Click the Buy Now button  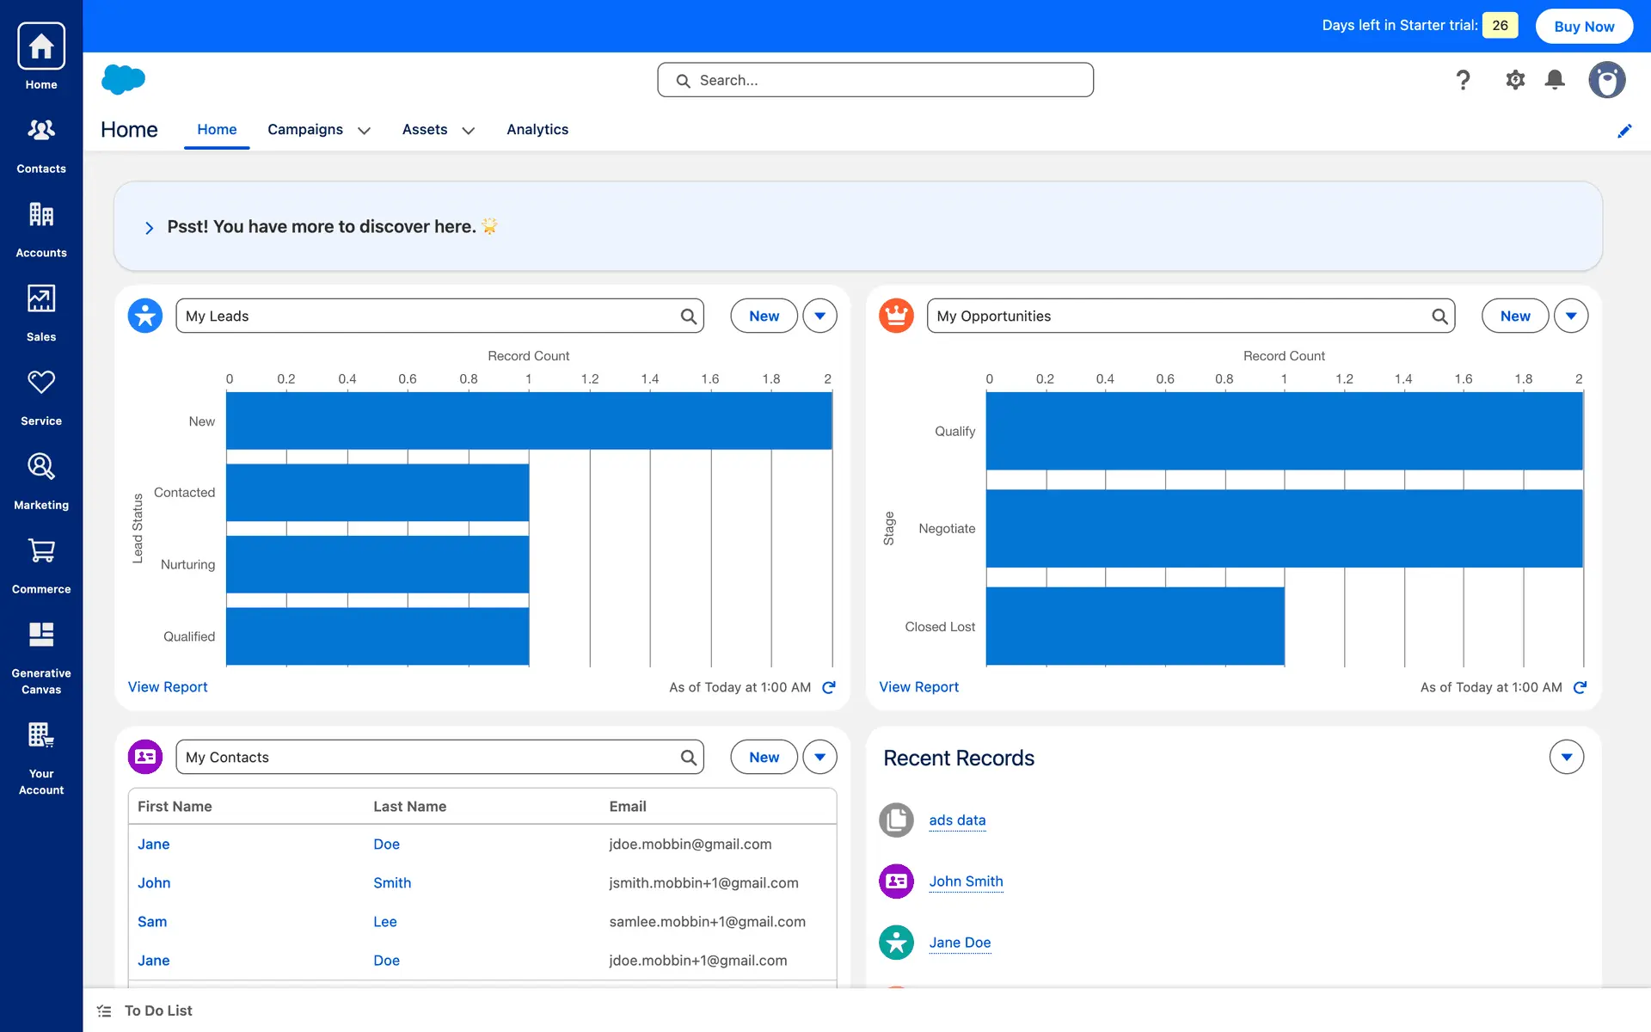(x=1583, y=26)
